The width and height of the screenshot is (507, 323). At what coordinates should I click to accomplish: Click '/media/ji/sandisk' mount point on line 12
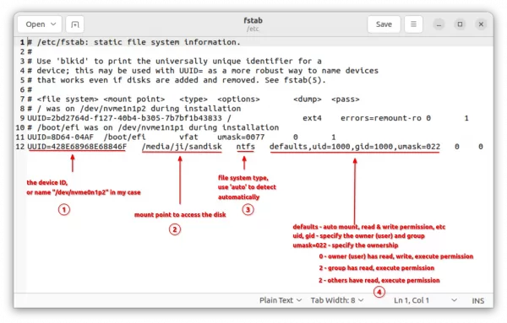[182, 147]
